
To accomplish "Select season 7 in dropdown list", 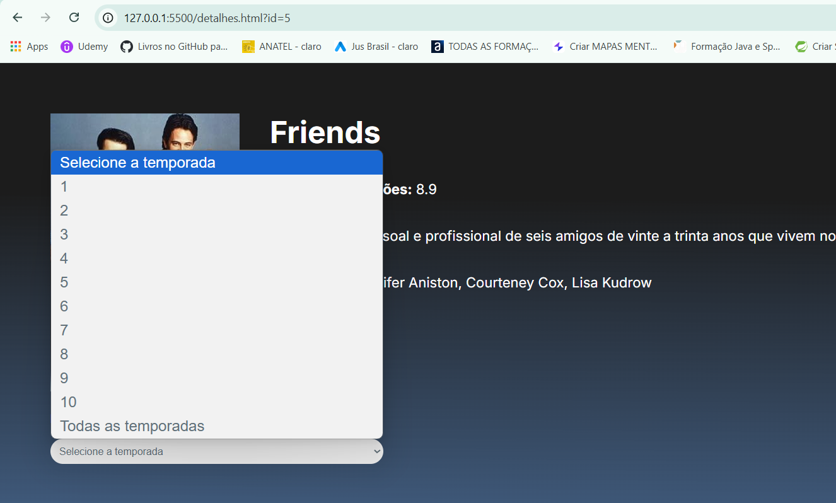I will 216,330.
